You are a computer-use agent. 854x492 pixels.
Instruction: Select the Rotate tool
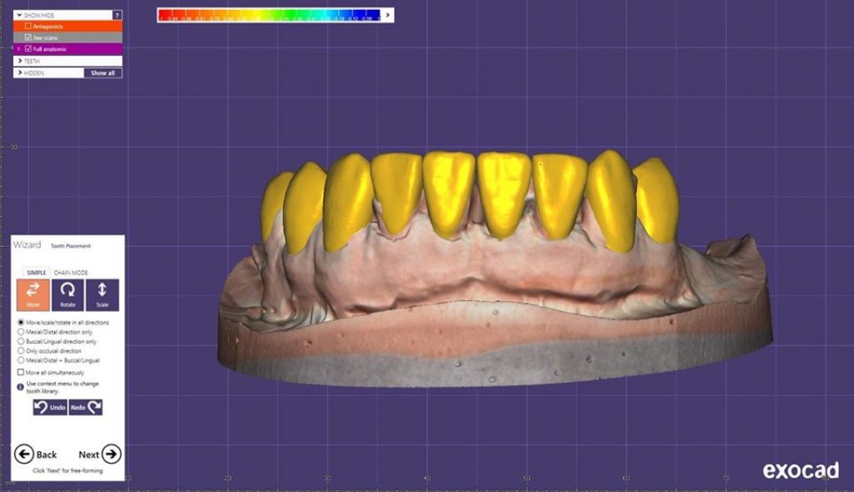pos(68,295)
